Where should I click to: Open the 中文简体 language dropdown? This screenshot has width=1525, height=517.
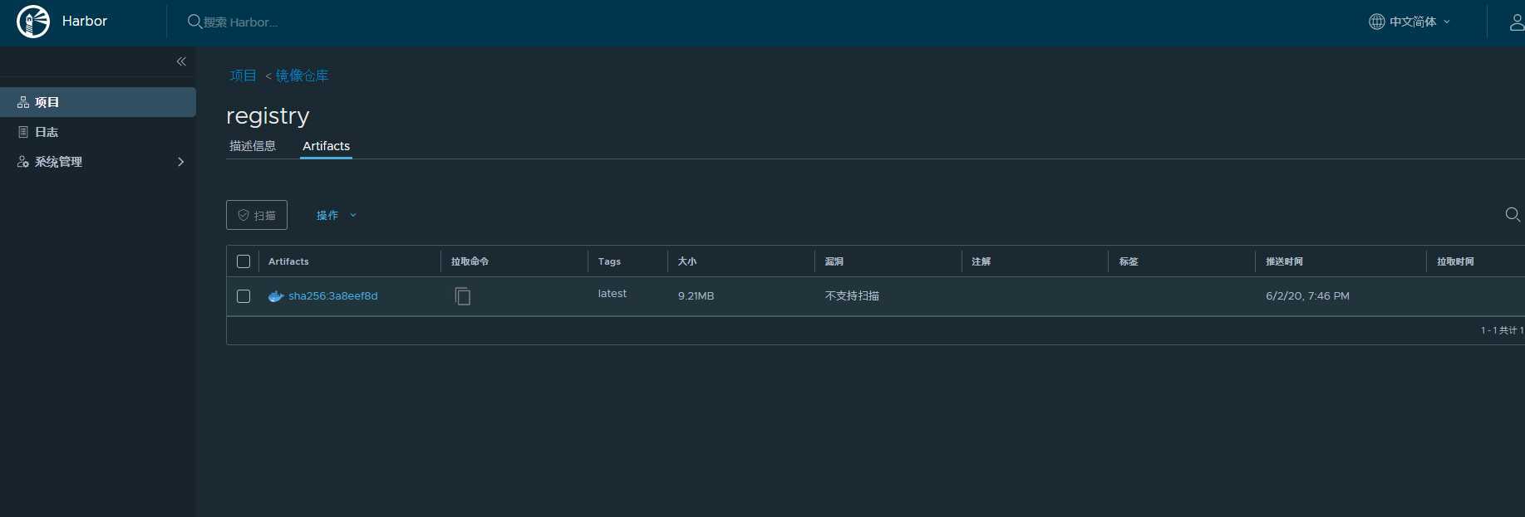pos(1419,22)
